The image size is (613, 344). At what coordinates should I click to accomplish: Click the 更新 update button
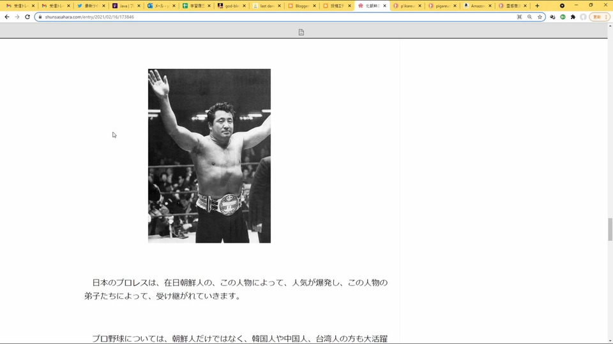click(597, 17)
